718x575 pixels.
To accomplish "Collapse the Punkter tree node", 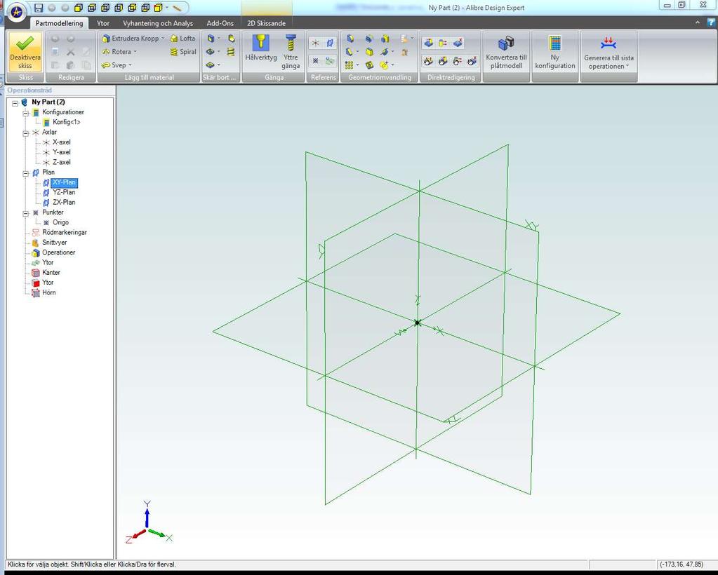I will (x=26, y=213).
